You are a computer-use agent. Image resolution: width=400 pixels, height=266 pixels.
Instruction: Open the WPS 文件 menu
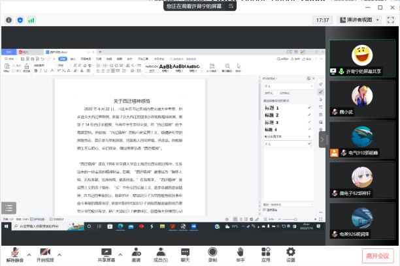tap(10, 59)
